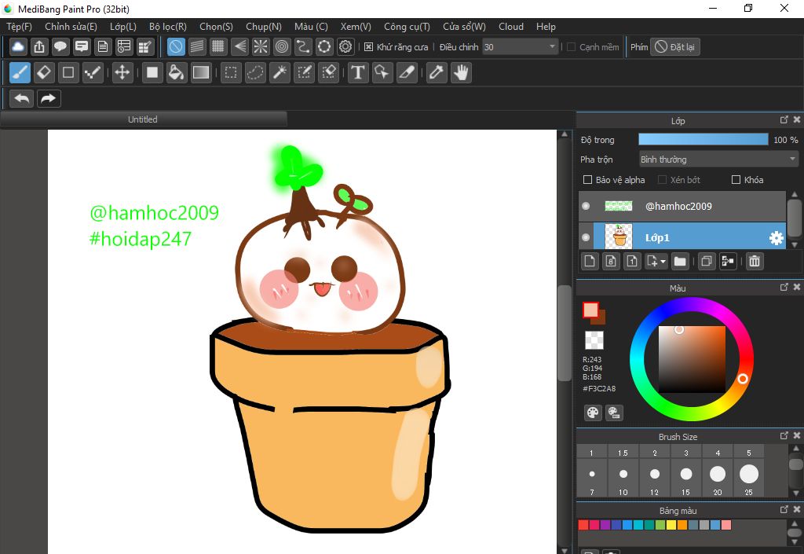The width and height of the screenshot is (804, 554).
Task: Click the Undo arrow button
Action: pyautogui.click(x=21, y=98)
